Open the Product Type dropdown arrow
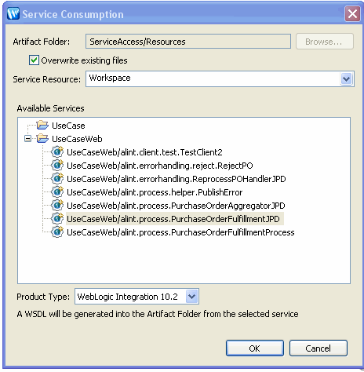 pyautogui.click(x=191, y=297)
